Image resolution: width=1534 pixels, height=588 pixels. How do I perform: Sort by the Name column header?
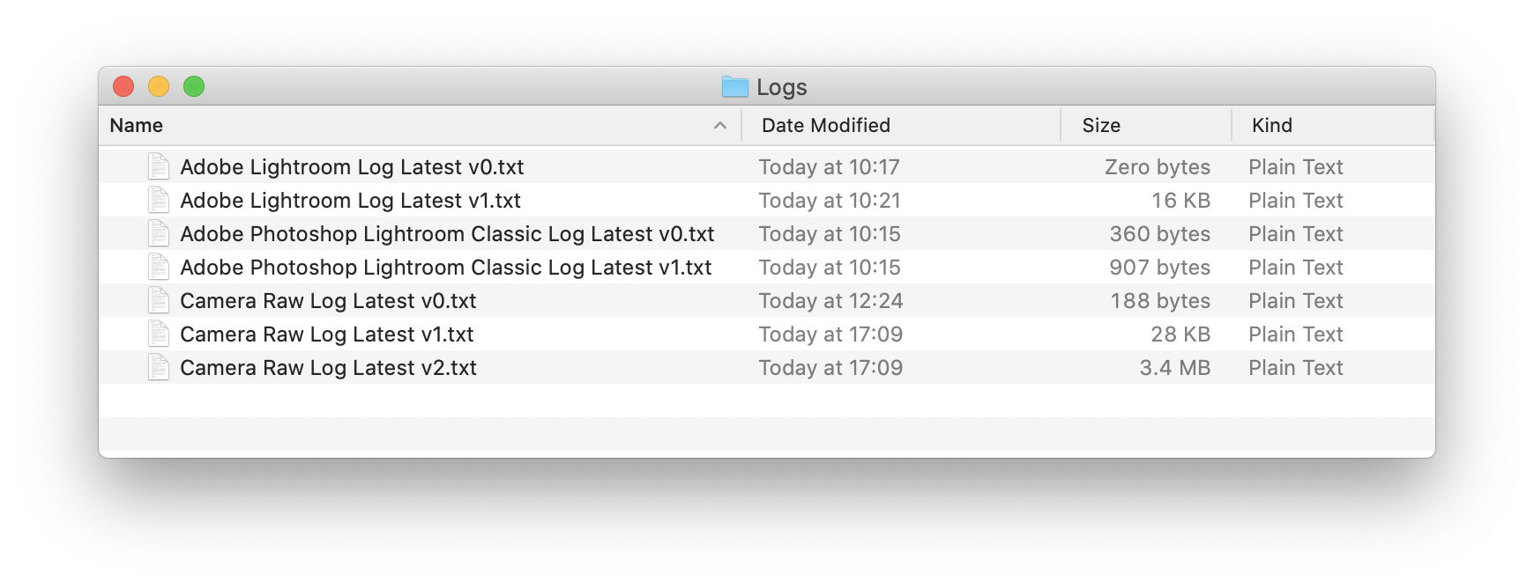click(420, 125)
